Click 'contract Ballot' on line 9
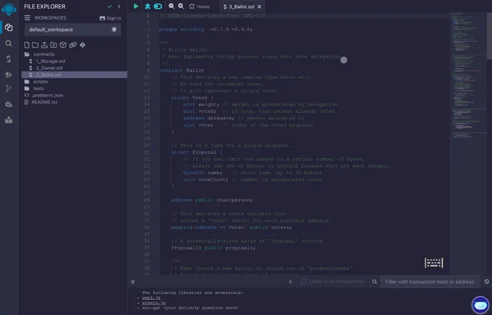 click(182, 70)
